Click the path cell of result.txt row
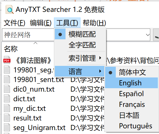159x134 pixels. [x=88, y=118]
